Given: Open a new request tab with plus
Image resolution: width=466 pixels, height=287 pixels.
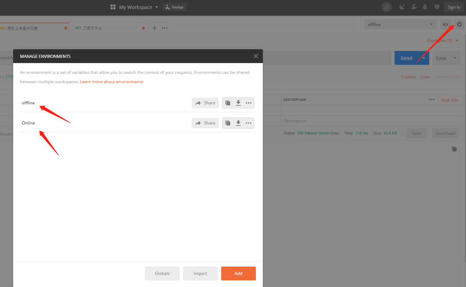Looking at the screenshot, I should pyautogui.click(x=155, y=28).
